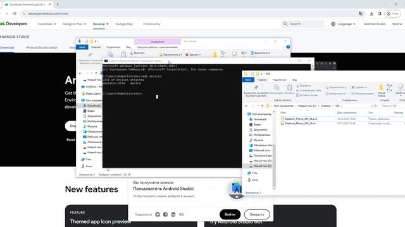Click Вставить paste icon in VM window ribbon
Viewport: 405px width, 227px height.
coord(290,90)
